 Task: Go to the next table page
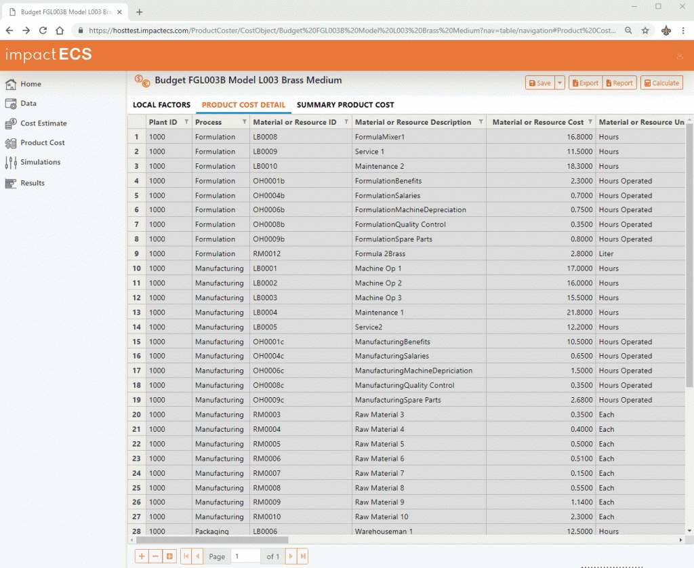(291, 556)
